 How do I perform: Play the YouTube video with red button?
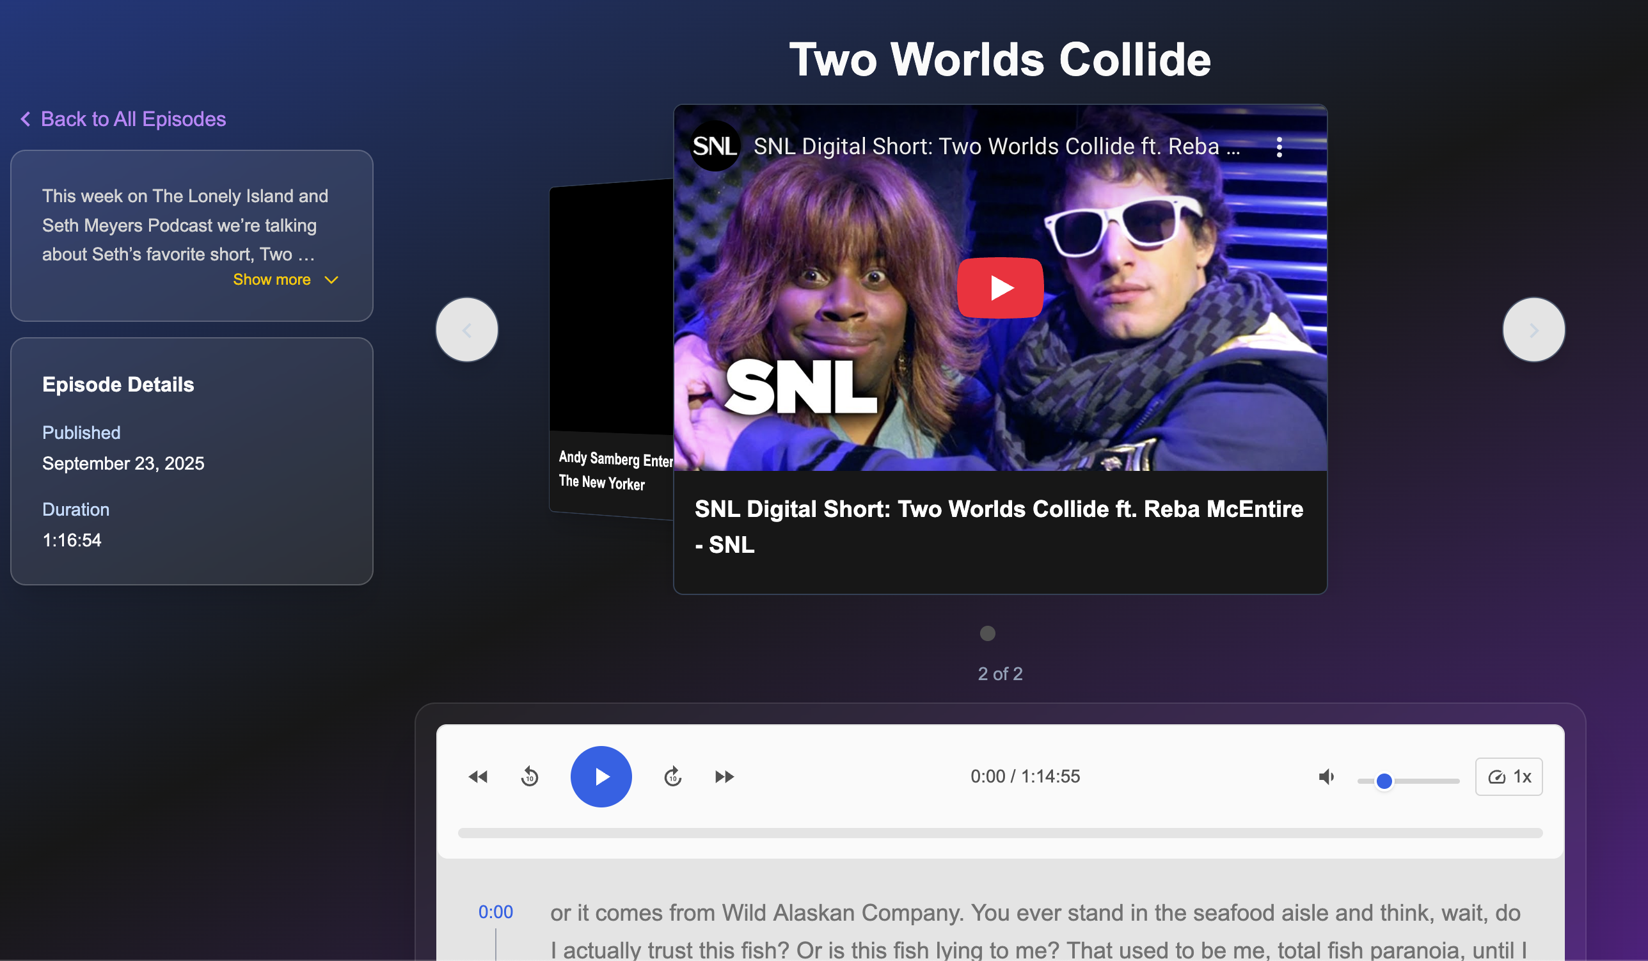999,287
